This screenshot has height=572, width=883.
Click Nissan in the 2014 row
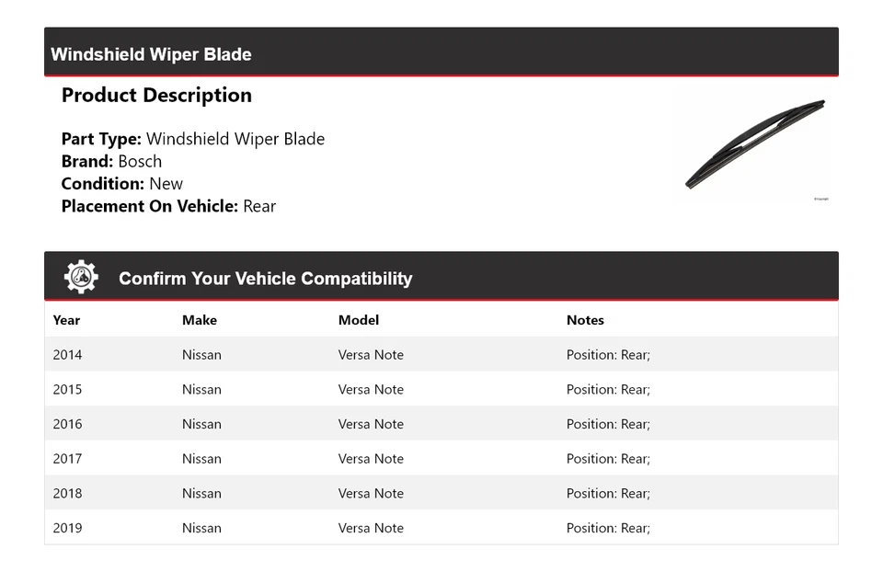(x=201, y=355)
